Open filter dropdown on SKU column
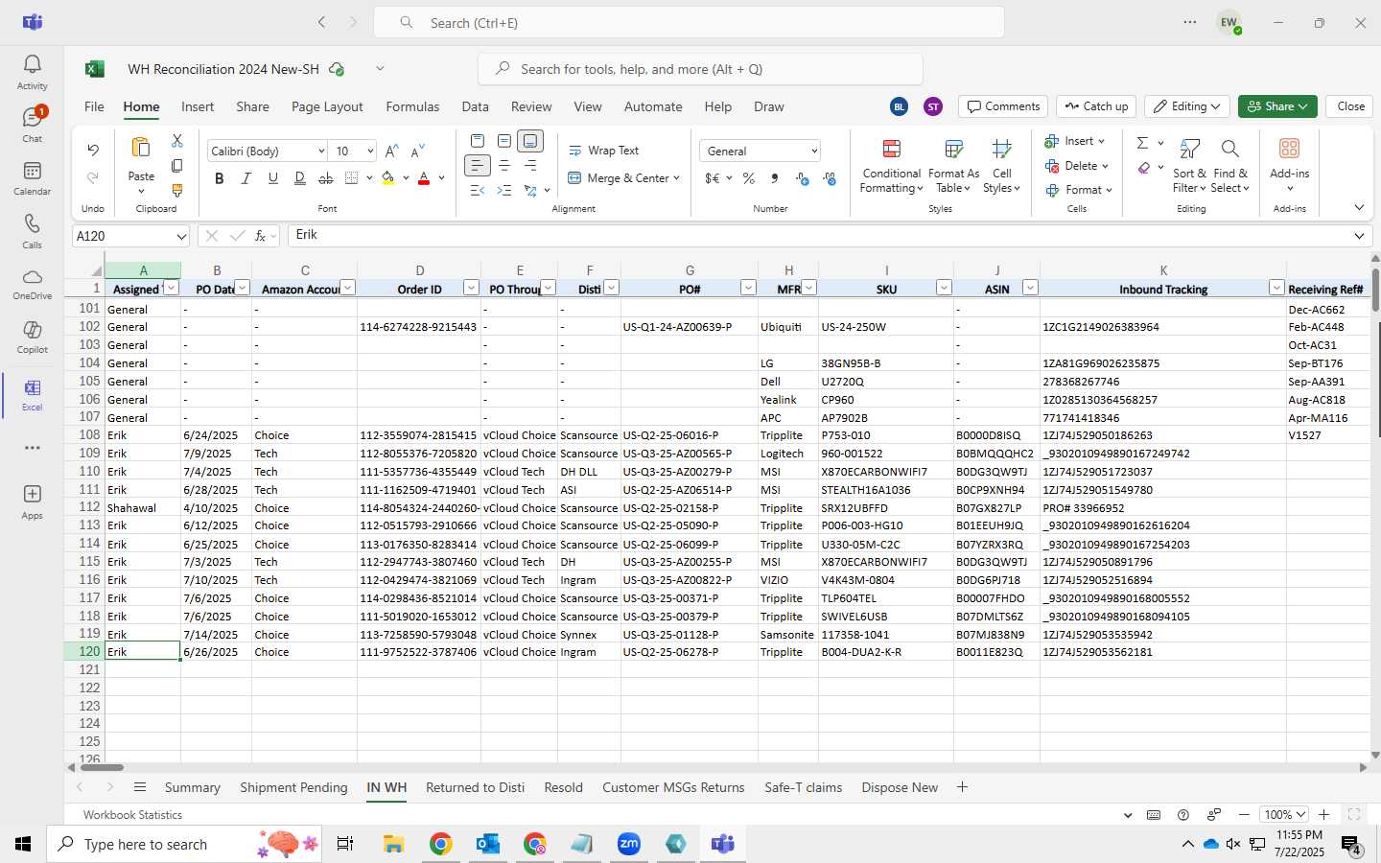Screen dimensions: 1381x863 [x=944, y=288]
